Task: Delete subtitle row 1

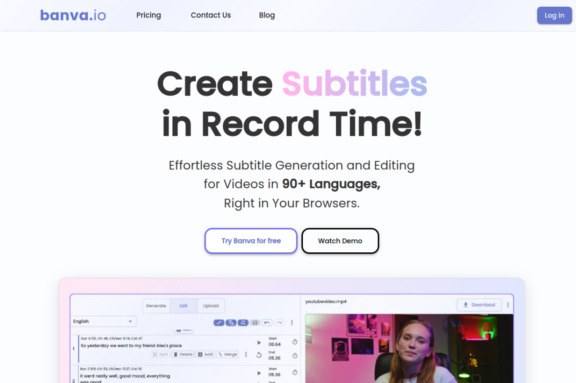Action: tap(183, 355)
